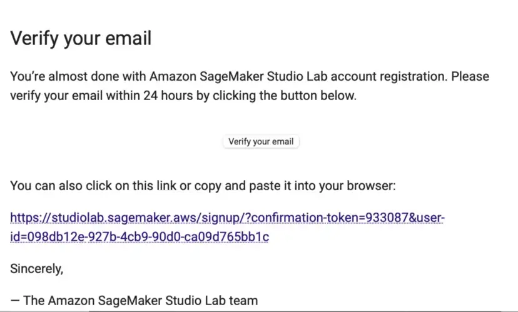This screenshot has width=518, height=312.
Task: Click the link line starting "id=098db12e"
Action: 140,237
